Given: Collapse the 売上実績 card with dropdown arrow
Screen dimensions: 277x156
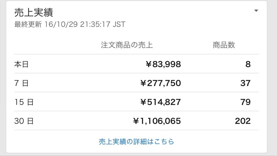Looking at the screenshot, I should click(256, 11).
